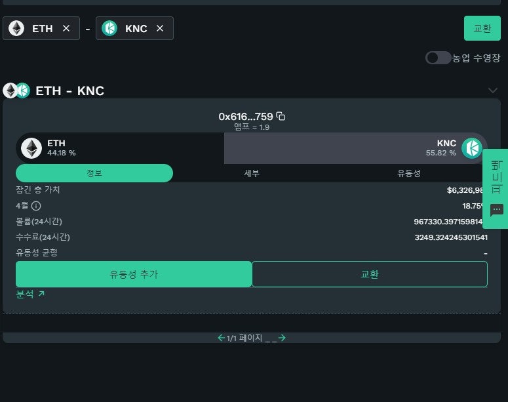Remove the ETH token filter chip

(x=66, y=29)
